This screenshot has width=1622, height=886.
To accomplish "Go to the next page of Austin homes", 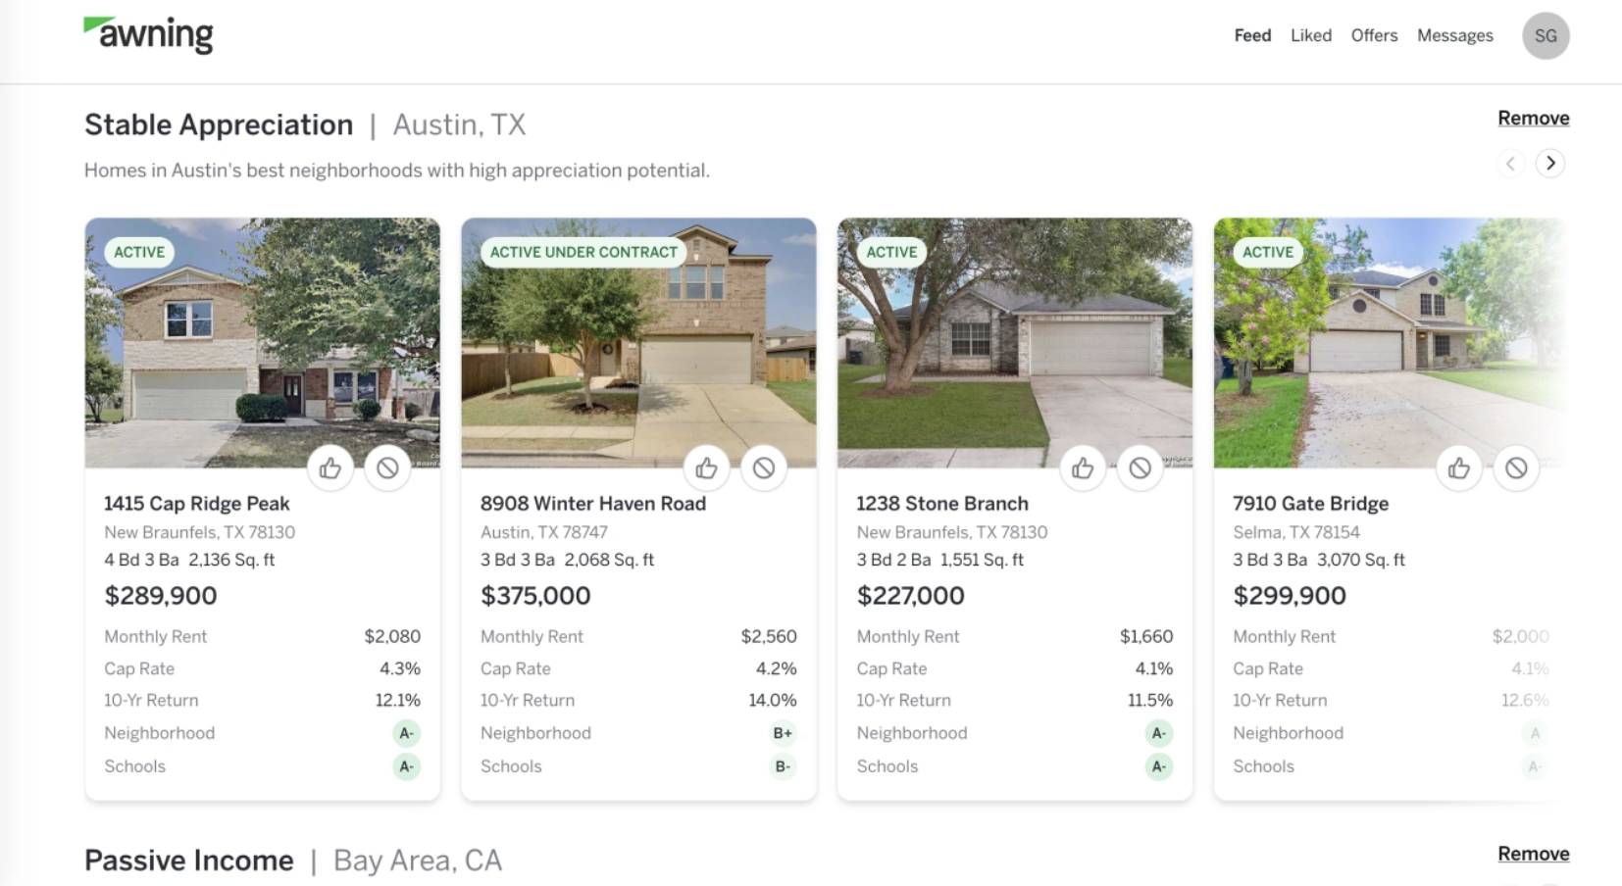I will [x=1549, y=164].
